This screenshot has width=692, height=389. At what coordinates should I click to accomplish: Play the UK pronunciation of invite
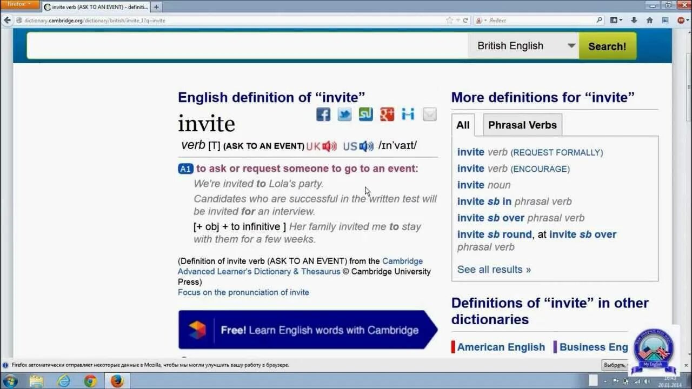click(329, 146)
